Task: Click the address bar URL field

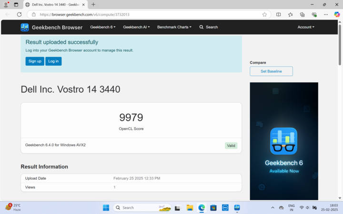Action: tap(149, 14)
